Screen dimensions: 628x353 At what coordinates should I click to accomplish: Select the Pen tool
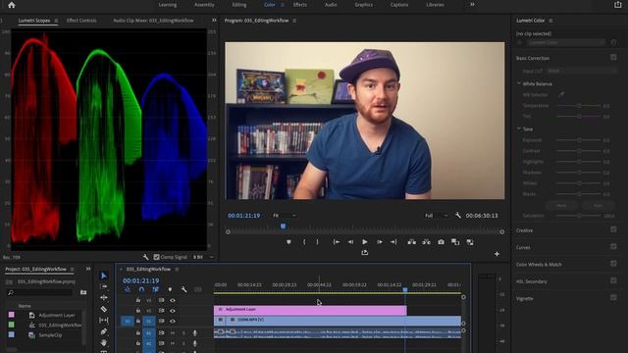click(x=103, y=331)
